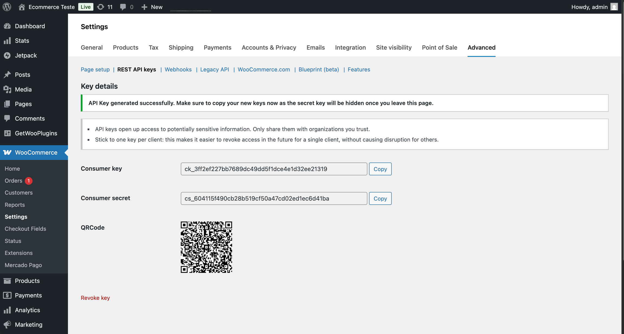Click the Stats bar chart icon
The height and width of the screenshot is (334, 624).
click(7, 41)
